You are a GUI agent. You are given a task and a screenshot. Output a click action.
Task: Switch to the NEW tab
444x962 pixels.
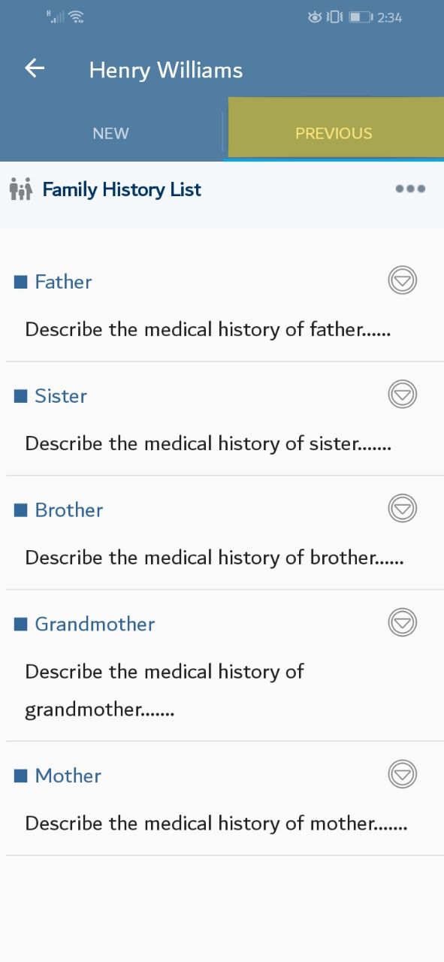(111, 133)
